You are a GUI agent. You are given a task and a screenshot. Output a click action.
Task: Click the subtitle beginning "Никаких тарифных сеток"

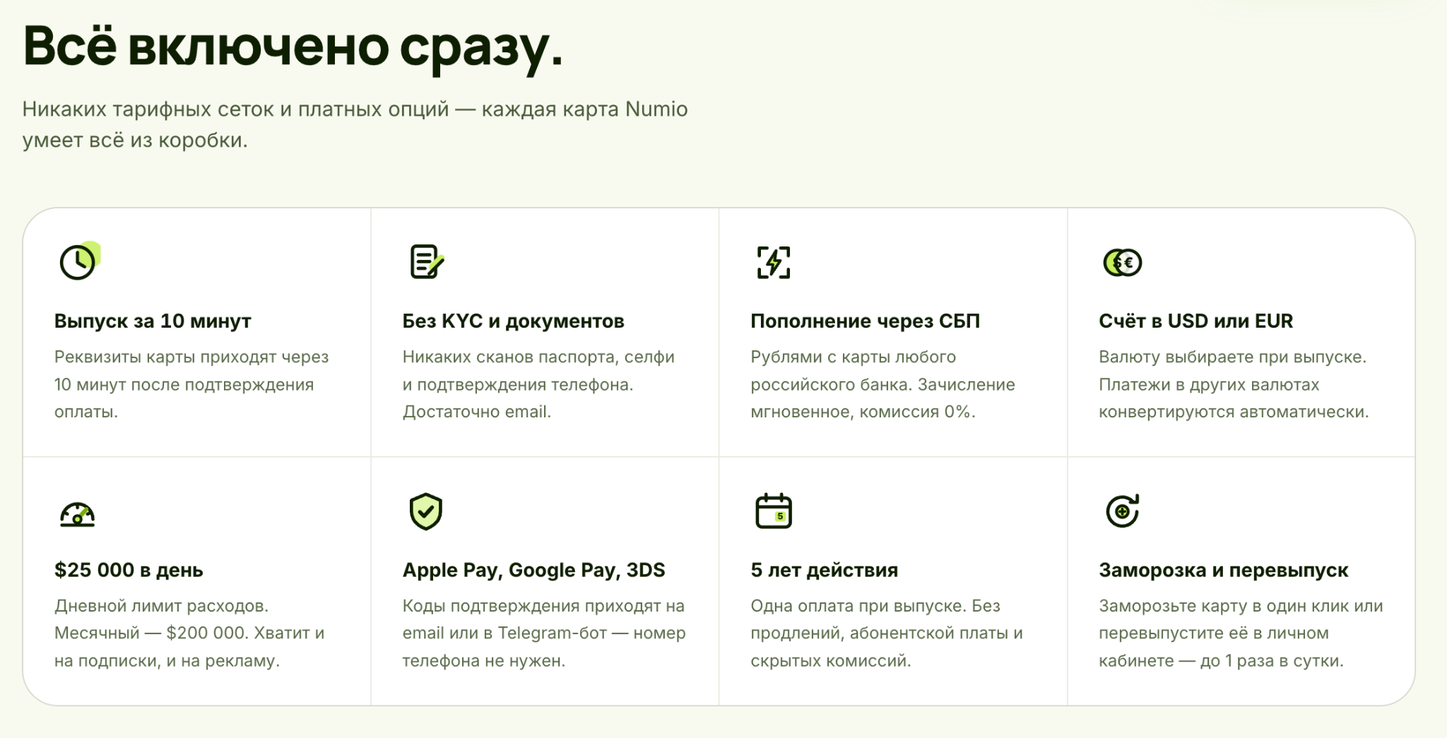(355, 124)
